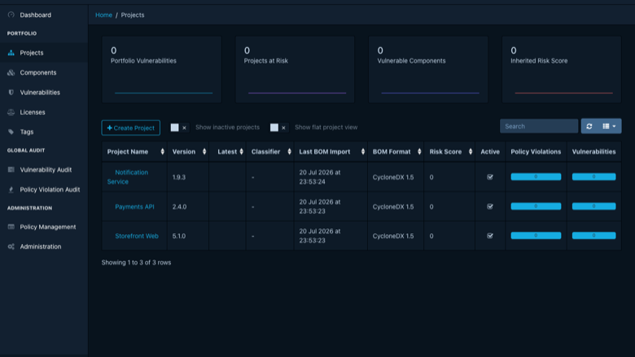The image size is (635, 357).
Task: Click Home breadcrumb link
Action: click(x=103, y=15)
